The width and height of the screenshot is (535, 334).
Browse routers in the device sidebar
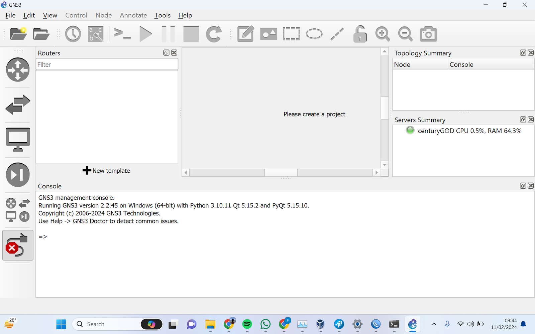[x=18, y=69]
